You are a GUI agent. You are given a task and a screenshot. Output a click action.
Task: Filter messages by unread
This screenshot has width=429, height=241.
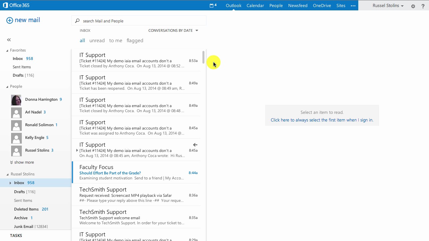point(97,41)
